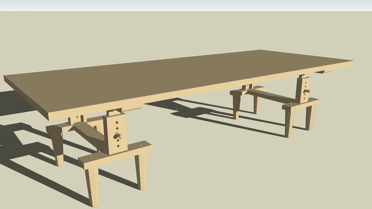
Task: Click the right tapered leg of the nearest foot rail
Action: pos(141,171)
